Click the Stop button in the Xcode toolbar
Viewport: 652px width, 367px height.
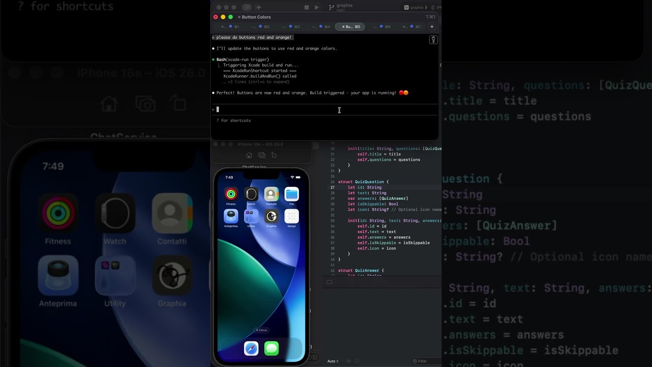click(x=307, y=7)
